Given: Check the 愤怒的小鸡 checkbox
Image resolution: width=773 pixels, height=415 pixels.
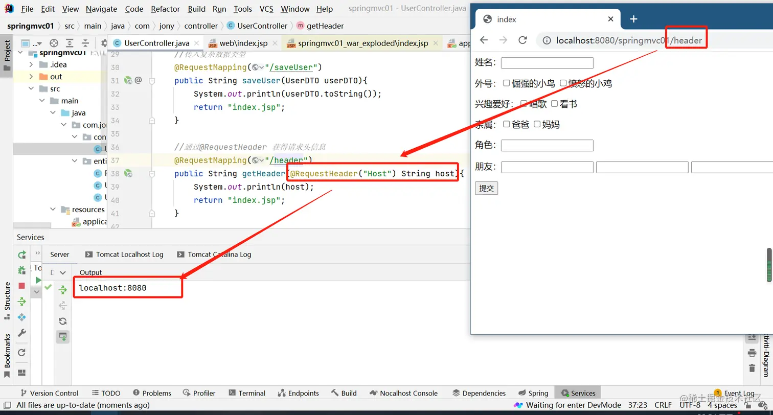Looking at the screenshot, I should (563, 83).
